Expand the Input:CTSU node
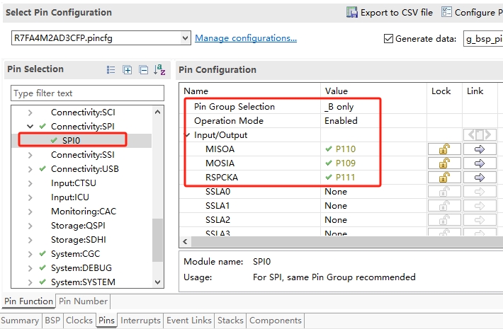The image size is (503, 329). tap(30, 183)
